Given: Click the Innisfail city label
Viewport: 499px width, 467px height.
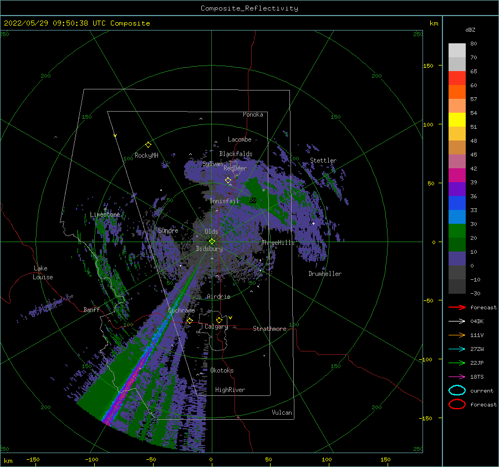Looking at the screenshot, I should pyautogui.click(x=225, y=201).
